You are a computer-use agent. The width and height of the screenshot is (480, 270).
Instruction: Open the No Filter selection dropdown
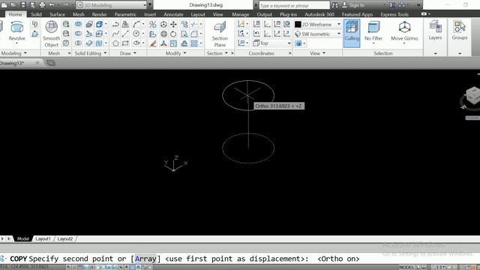pos(373,33)
